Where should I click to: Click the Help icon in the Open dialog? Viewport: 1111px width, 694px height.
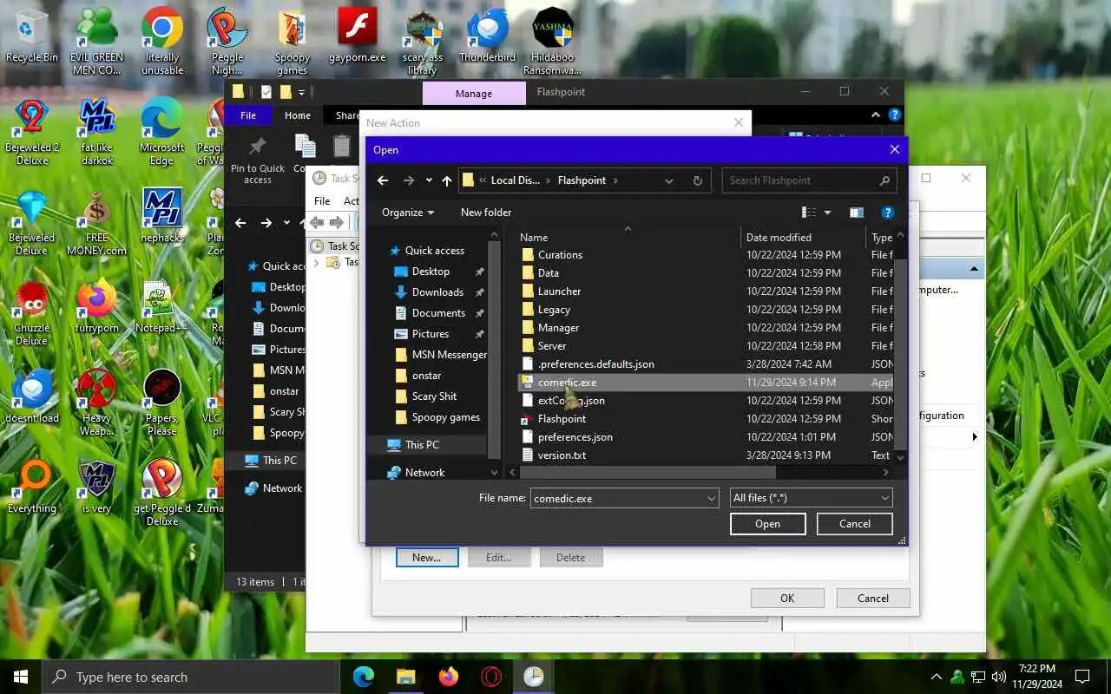(x=887, y=213)
